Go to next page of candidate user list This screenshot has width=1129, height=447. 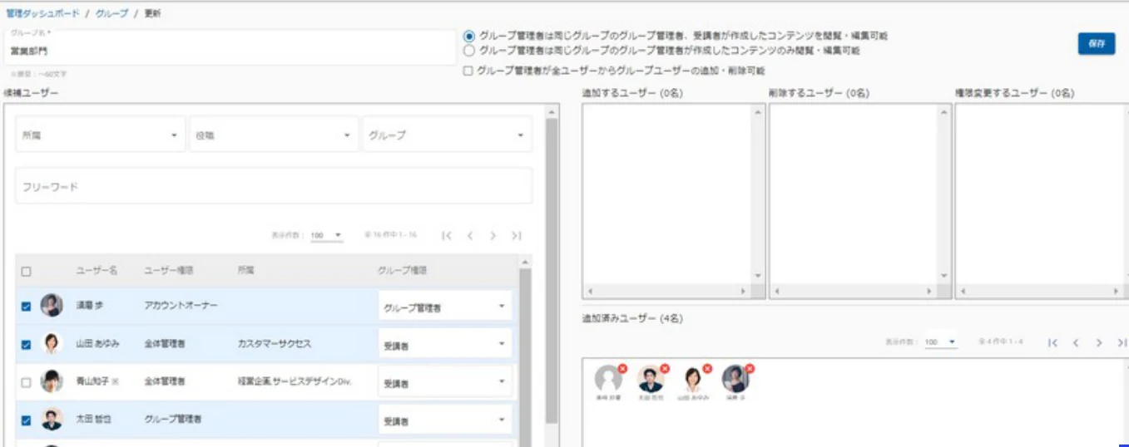[x=493, y=236]
